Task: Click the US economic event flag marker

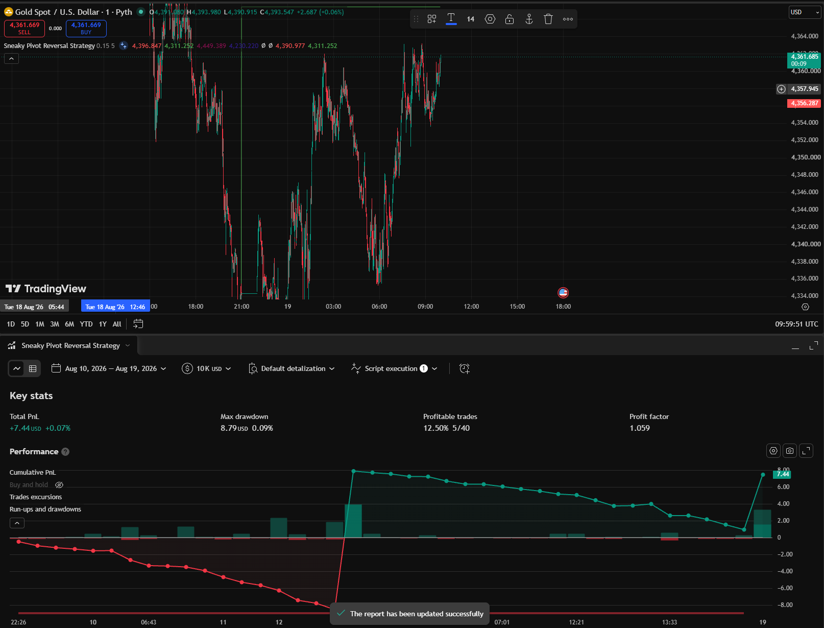Action: click(563, 293)
